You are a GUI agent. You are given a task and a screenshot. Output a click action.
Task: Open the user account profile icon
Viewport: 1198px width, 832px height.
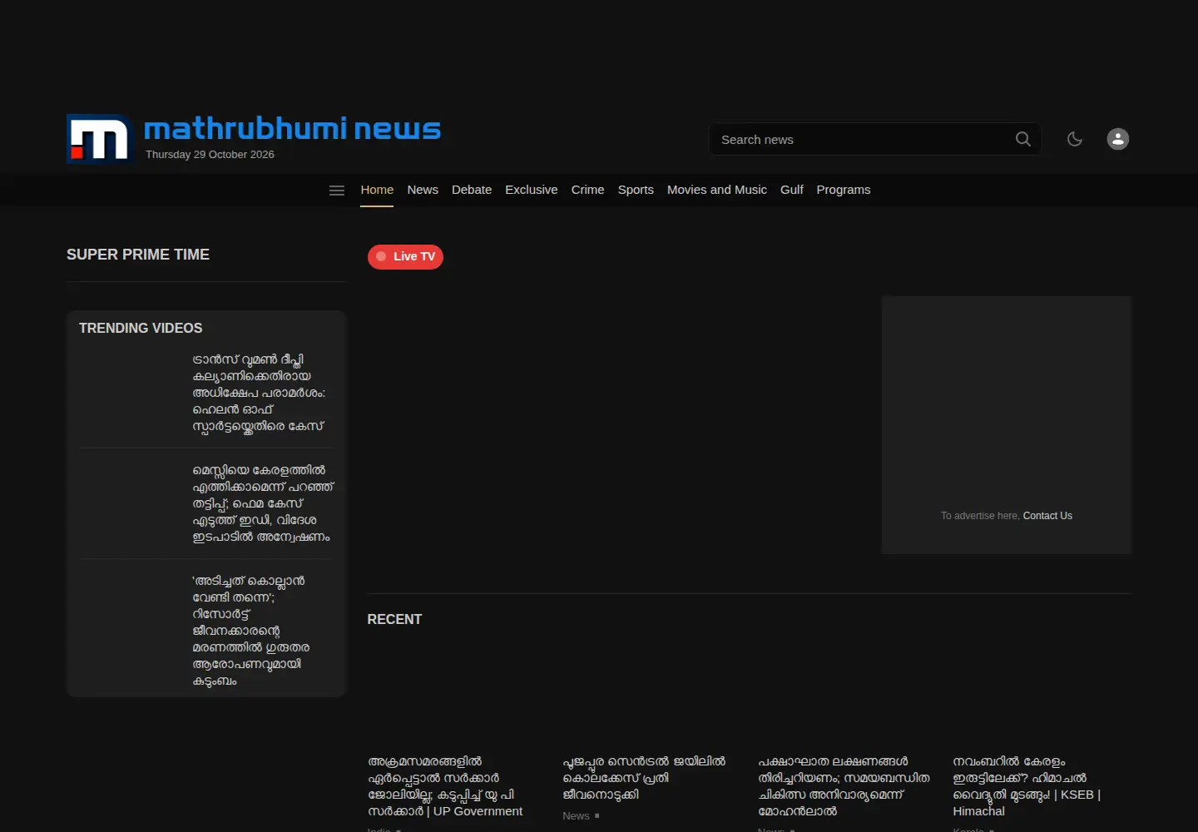[x=1118, y=139]
